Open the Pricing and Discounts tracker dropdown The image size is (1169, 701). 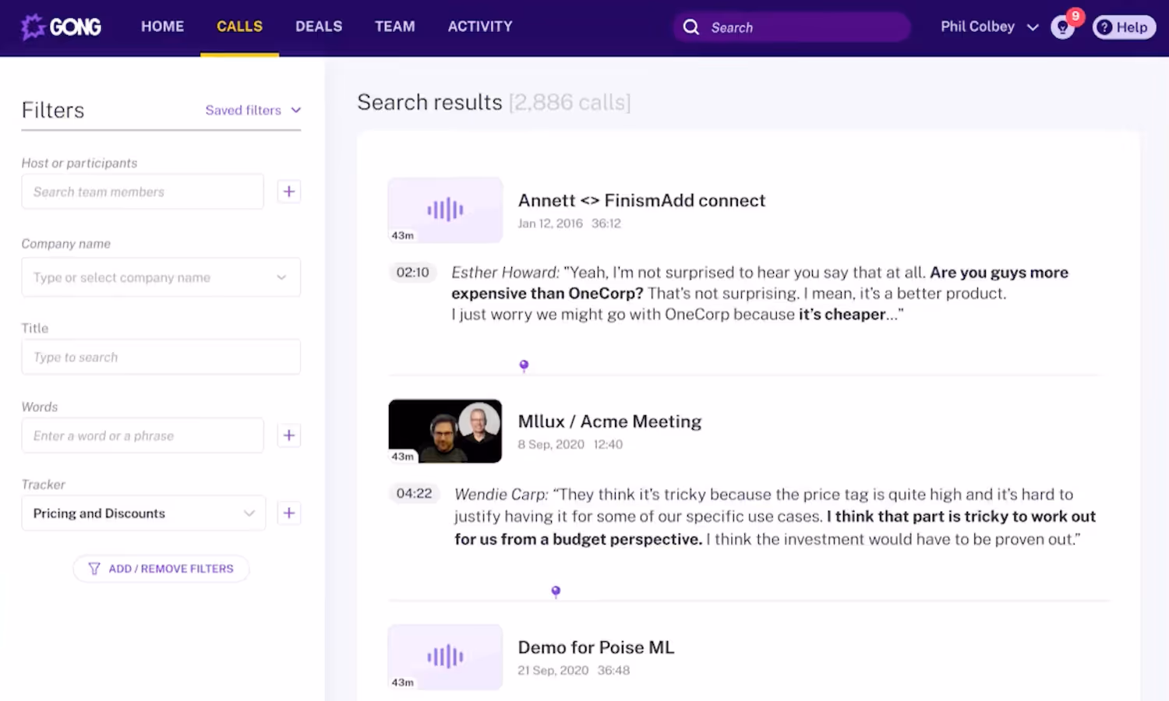click(x=143, y=513)
